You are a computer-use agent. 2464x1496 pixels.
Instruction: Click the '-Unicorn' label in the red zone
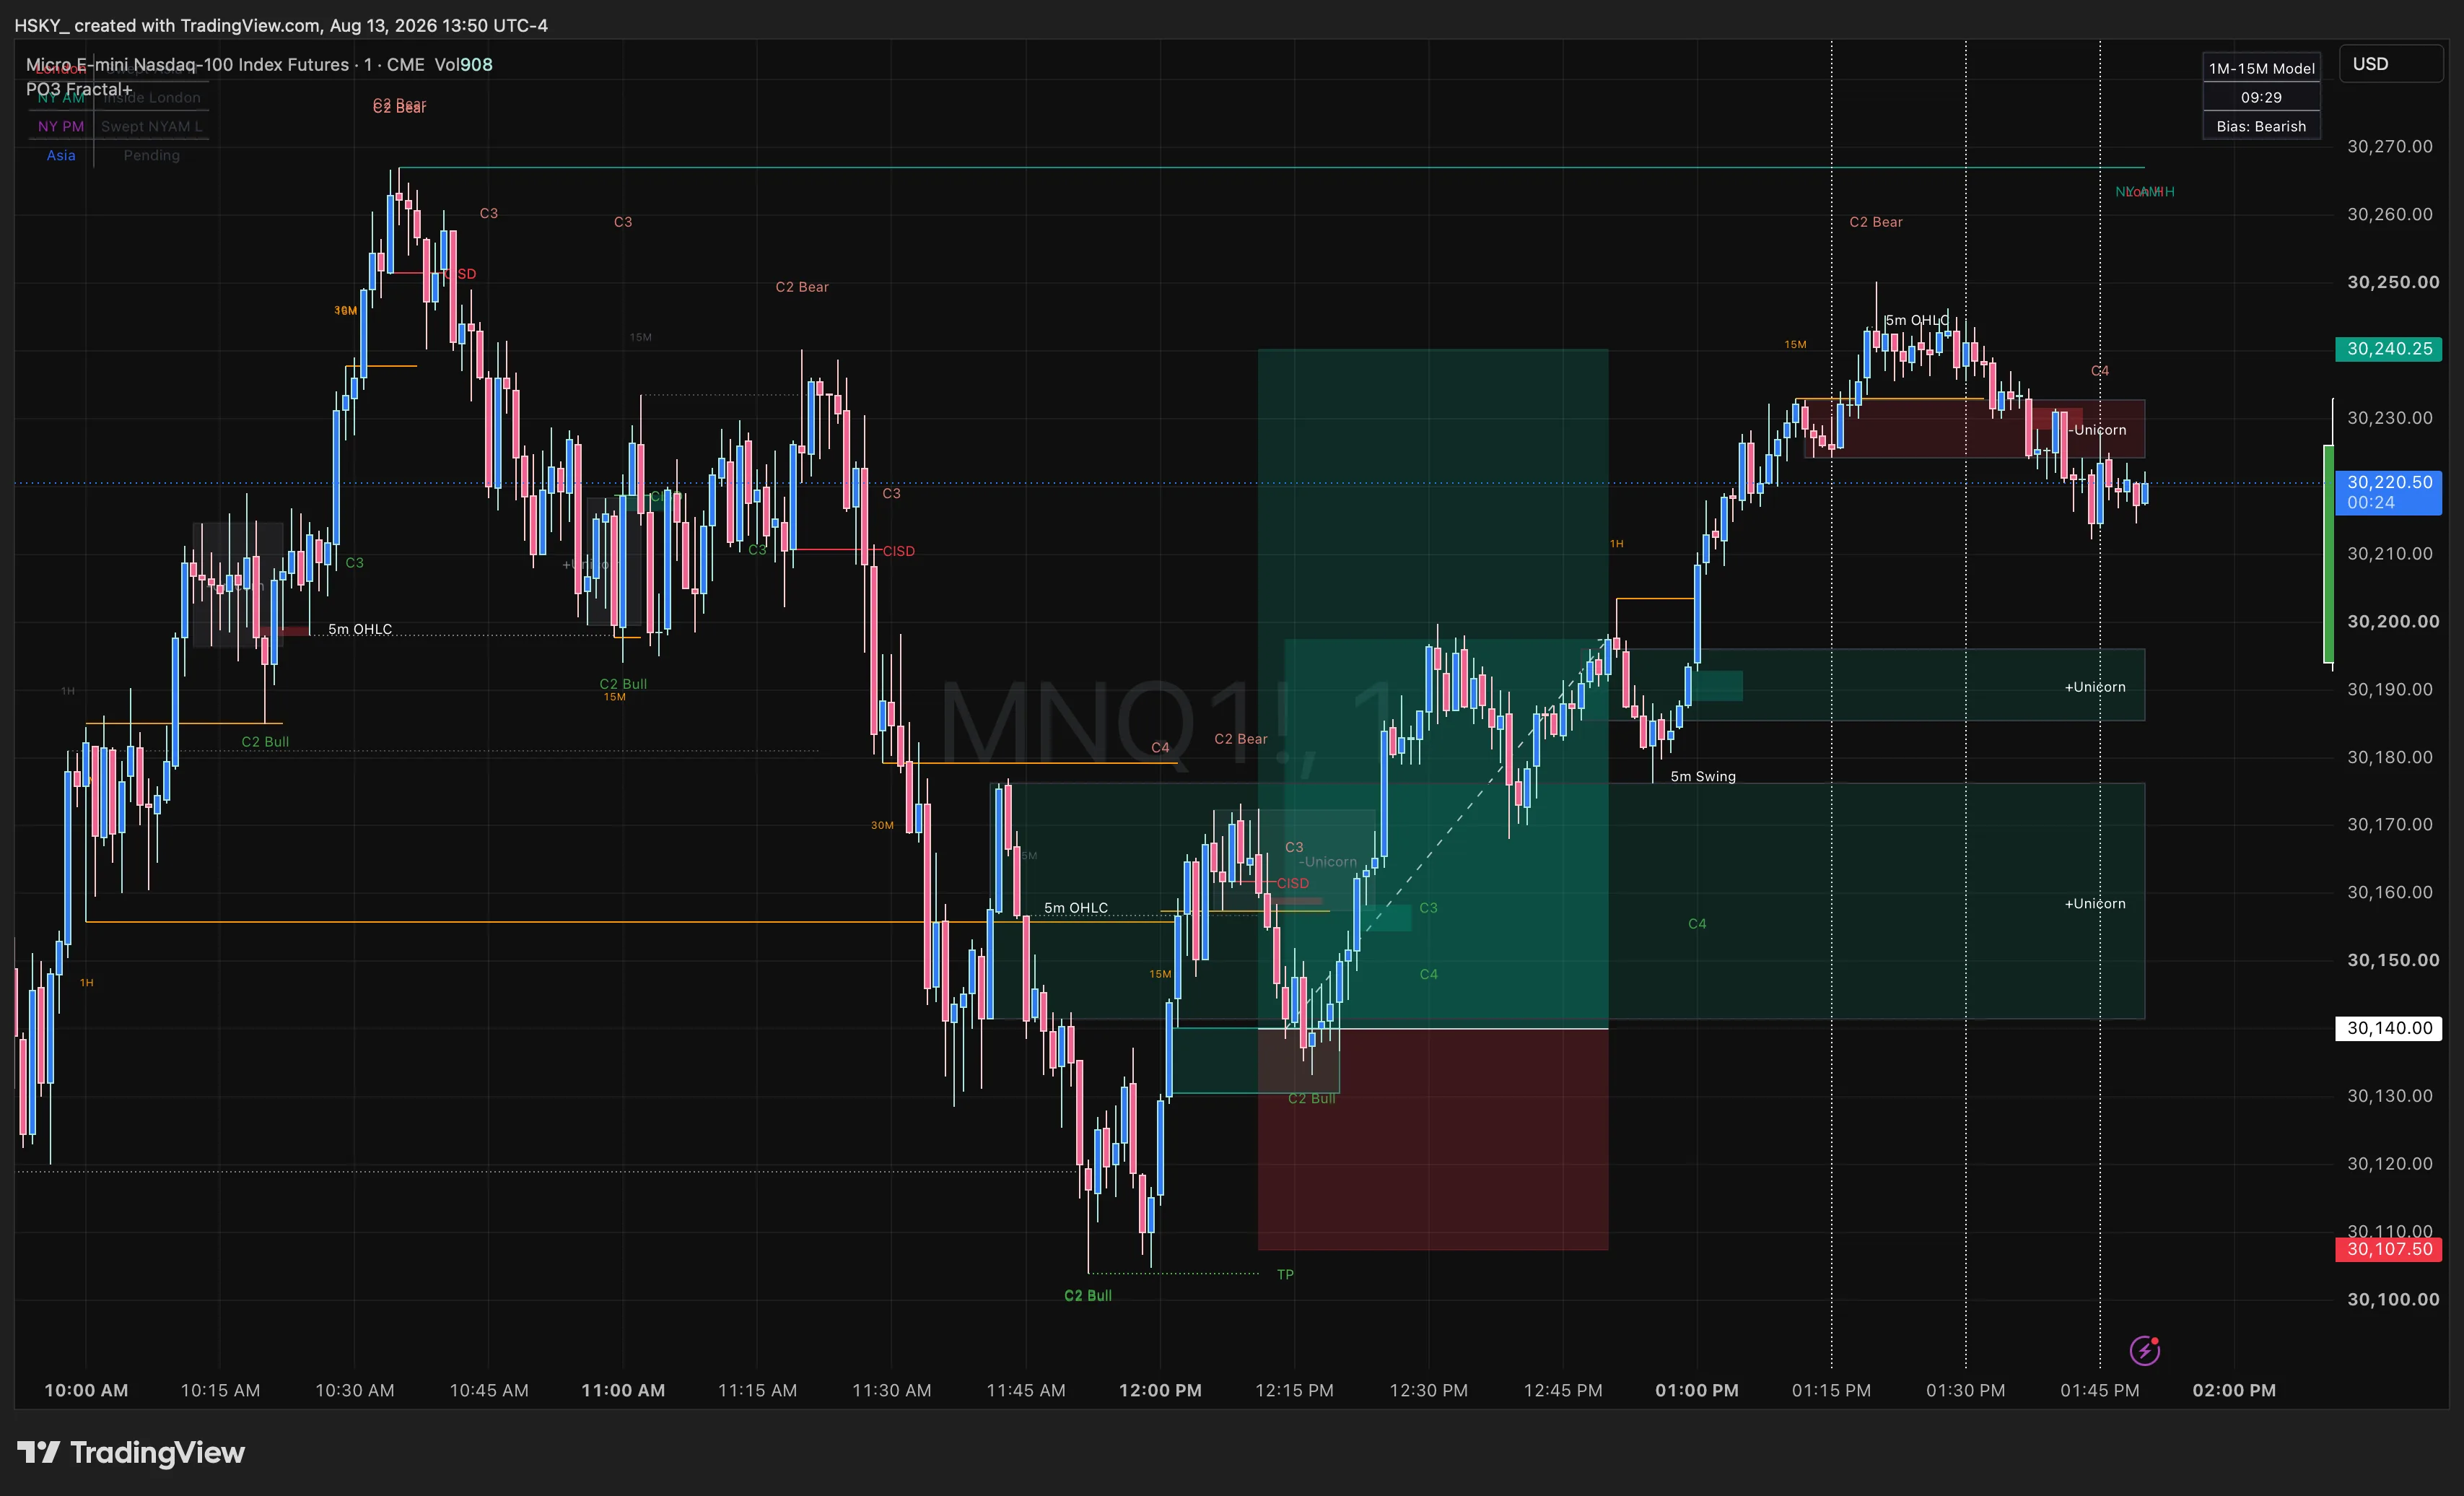pos(2098,430)
